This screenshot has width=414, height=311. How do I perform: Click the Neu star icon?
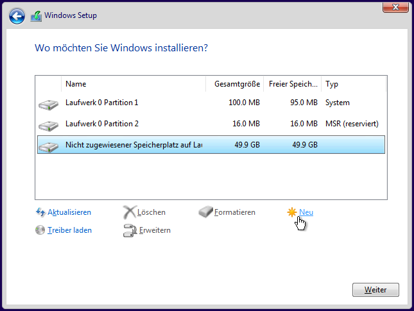pyautogui.click(x=292, y=212)
